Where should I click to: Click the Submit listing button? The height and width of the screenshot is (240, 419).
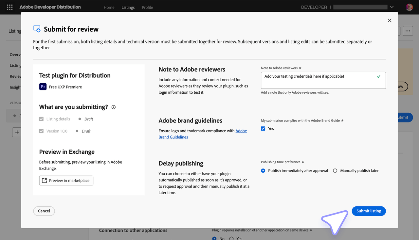(x=369, y=211)
